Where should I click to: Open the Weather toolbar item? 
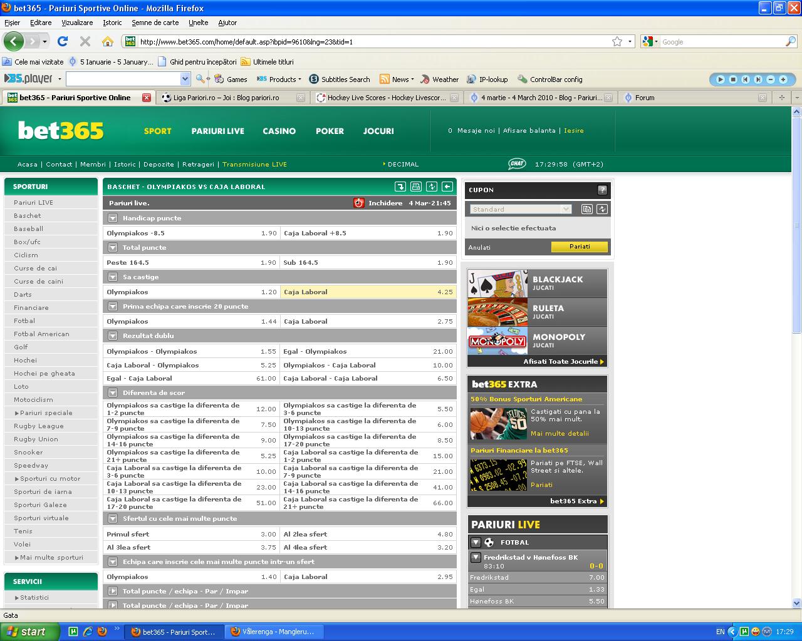click(x=440, y=79)
